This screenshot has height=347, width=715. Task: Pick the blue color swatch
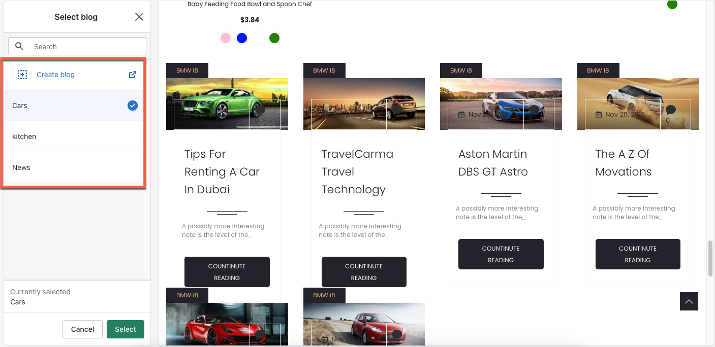(x=242, y=38)
